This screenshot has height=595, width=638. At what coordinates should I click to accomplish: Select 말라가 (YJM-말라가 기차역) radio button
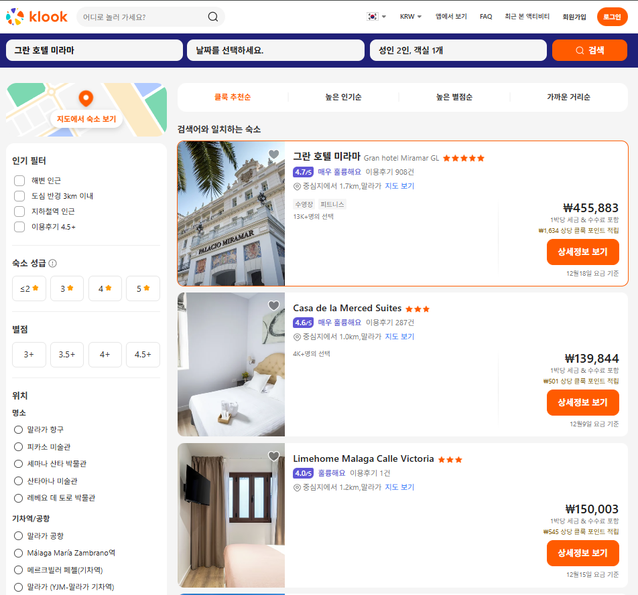click(18, 587)
